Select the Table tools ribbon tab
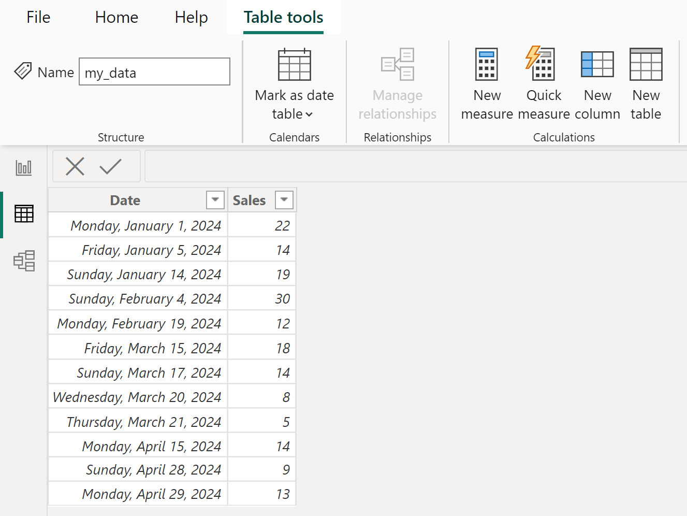This screenshot has width=687, height=516. (283, 17)
